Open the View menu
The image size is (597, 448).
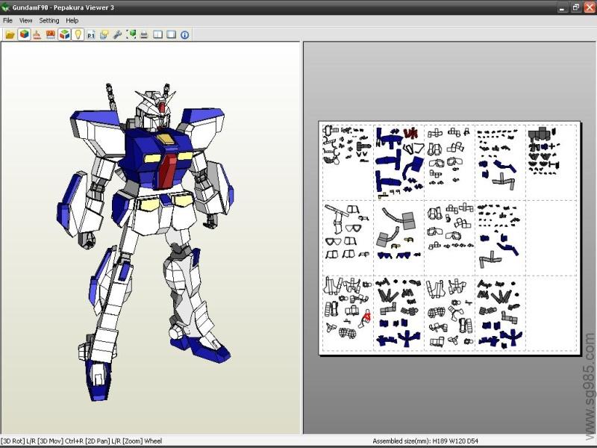(25, 20)
